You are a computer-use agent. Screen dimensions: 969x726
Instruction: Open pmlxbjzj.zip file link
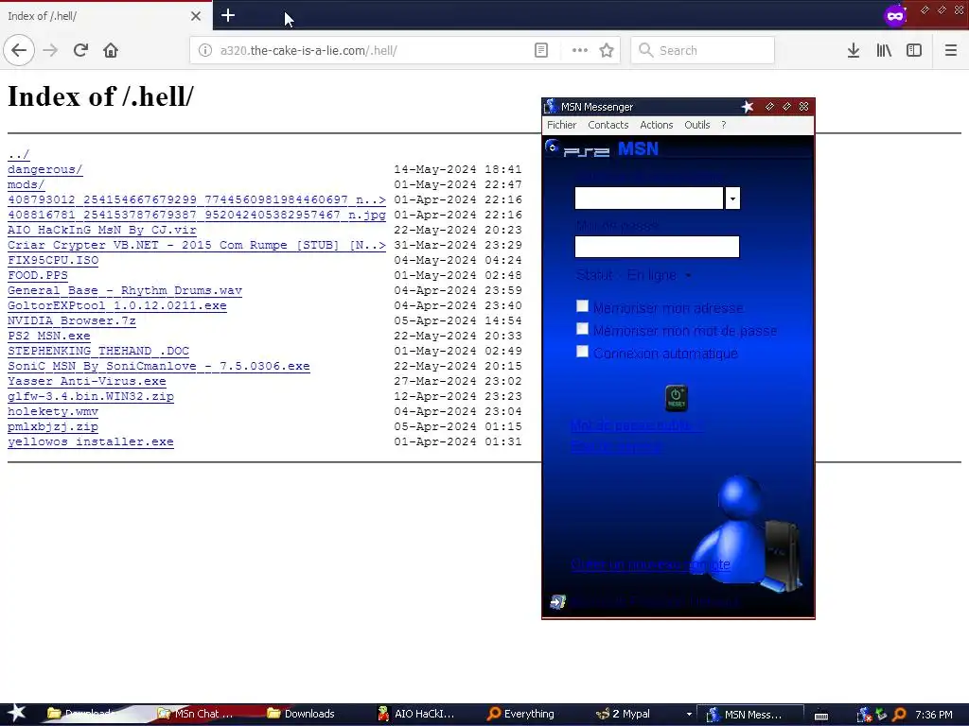53,426
